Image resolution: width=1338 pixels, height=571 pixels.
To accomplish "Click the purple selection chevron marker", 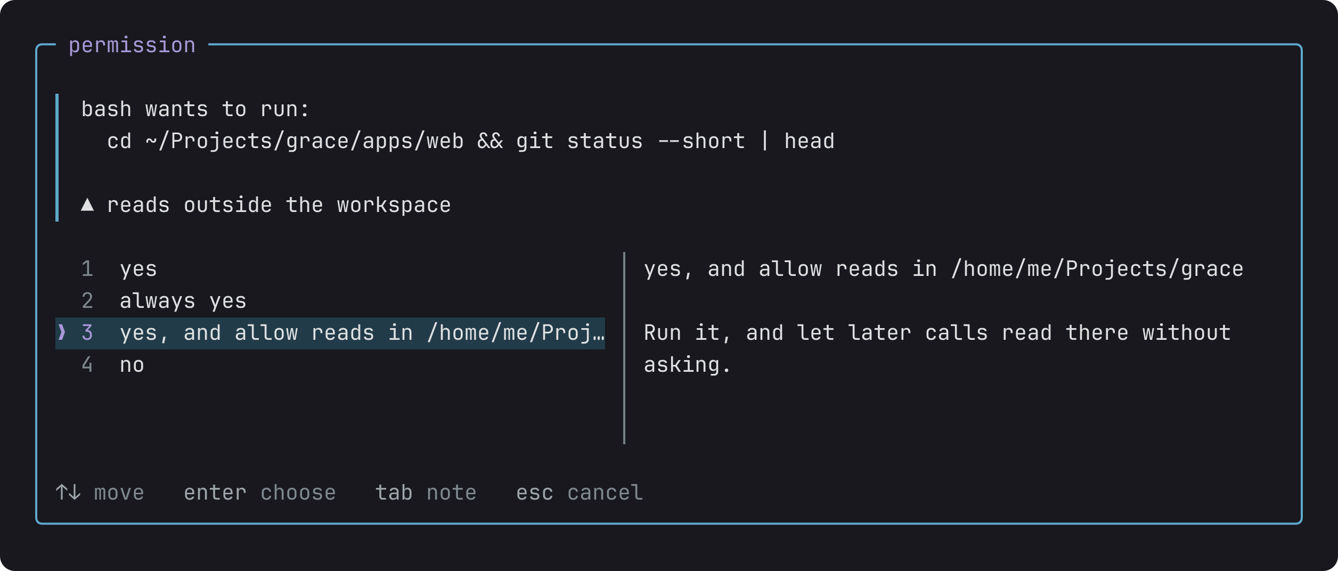I will [x=62, y=332].
